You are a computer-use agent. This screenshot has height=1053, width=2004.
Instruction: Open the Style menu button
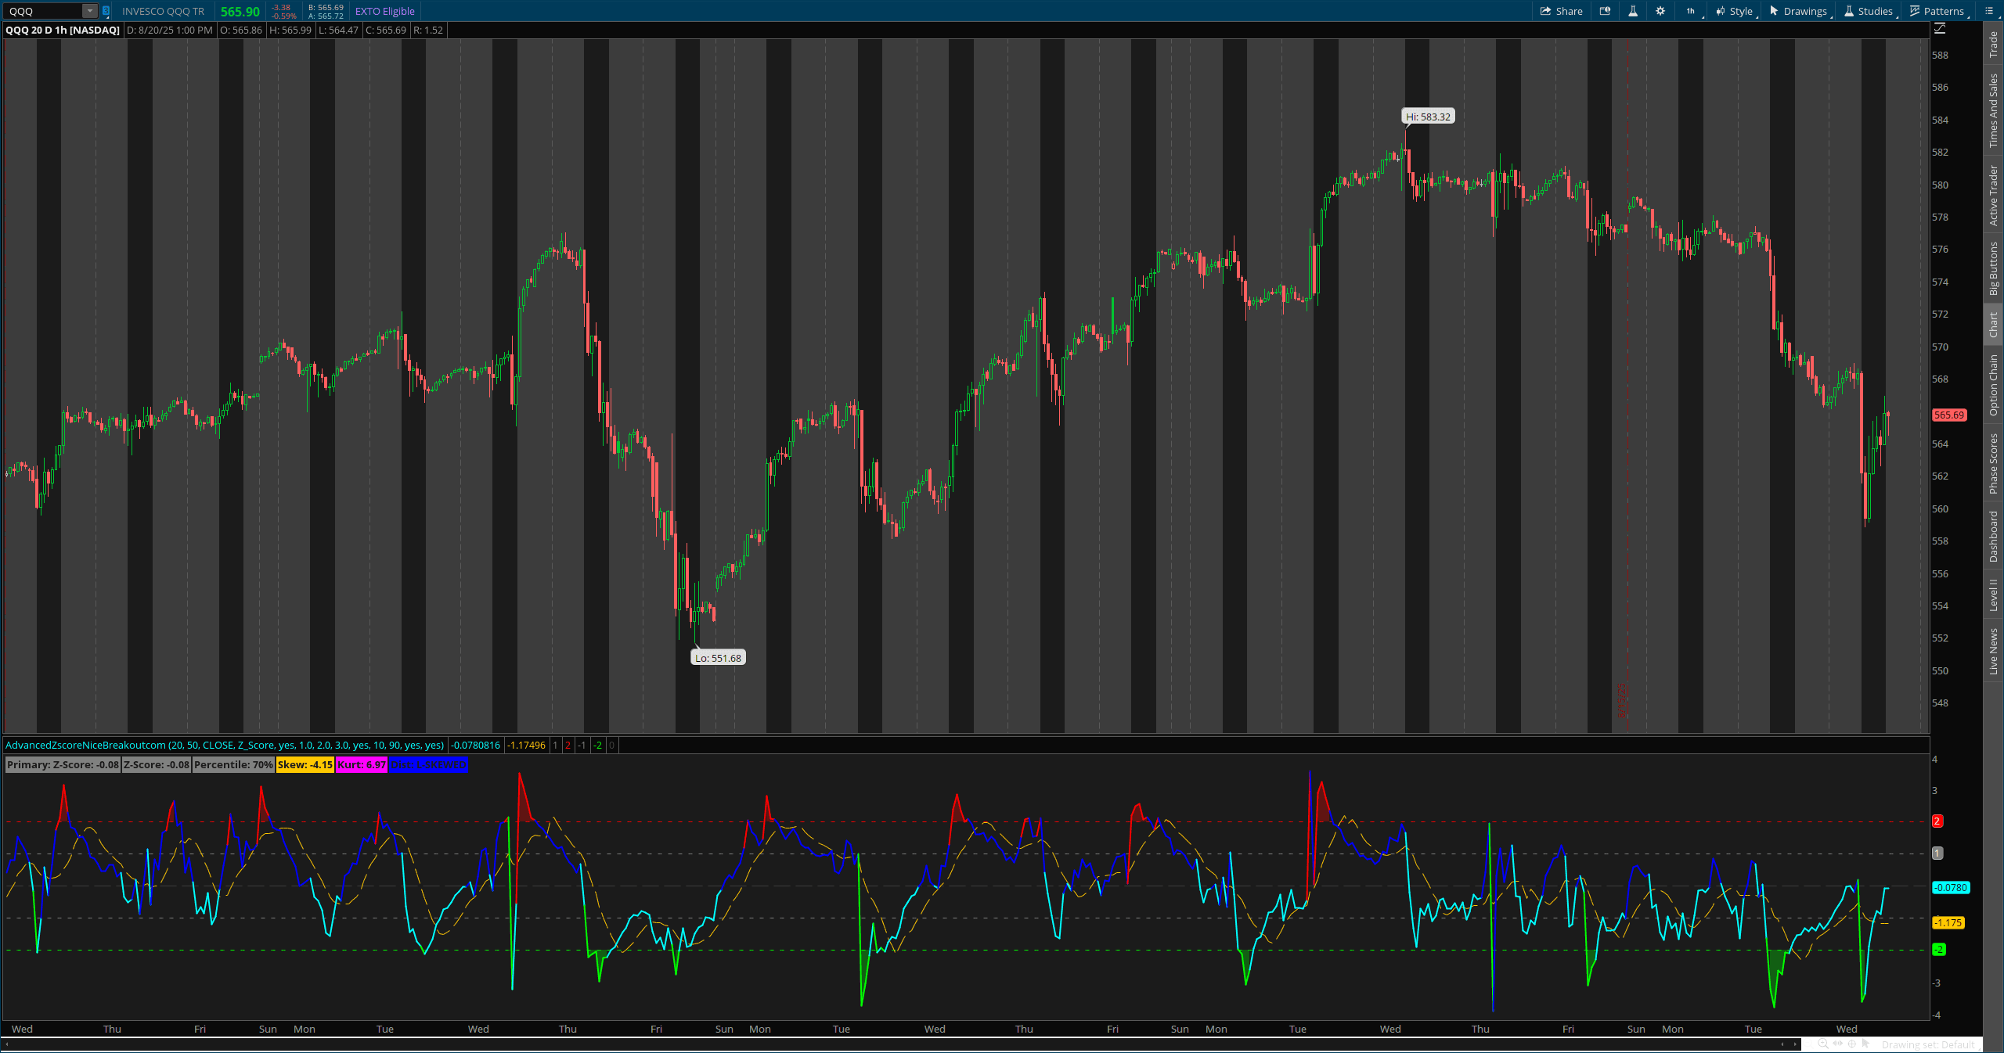coord(1735,11)
